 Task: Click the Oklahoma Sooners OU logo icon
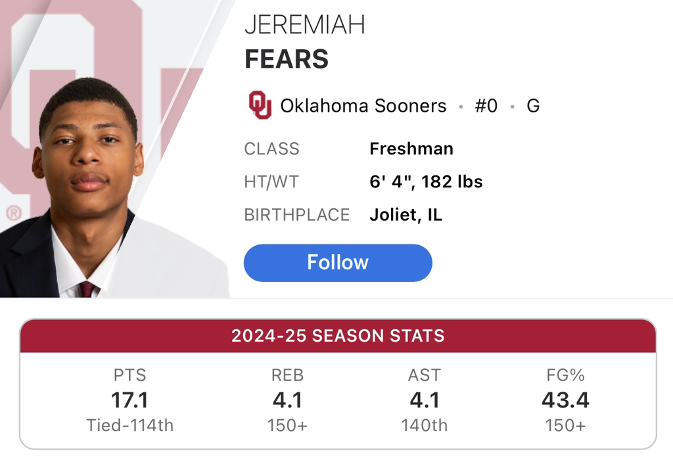(260, 106)
